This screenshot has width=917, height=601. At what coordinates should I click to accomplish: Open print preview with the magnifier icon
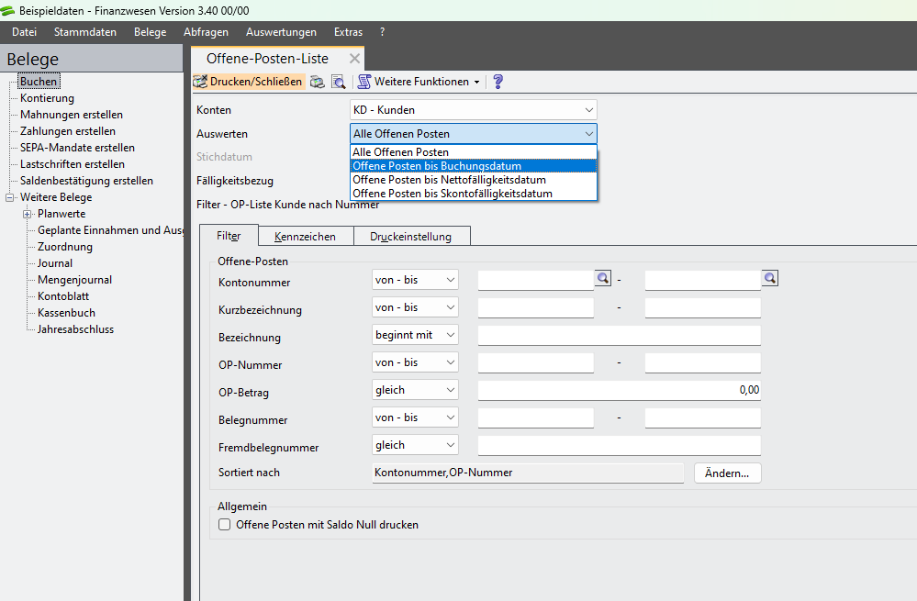pyautogui.click(x=338, y=82)
